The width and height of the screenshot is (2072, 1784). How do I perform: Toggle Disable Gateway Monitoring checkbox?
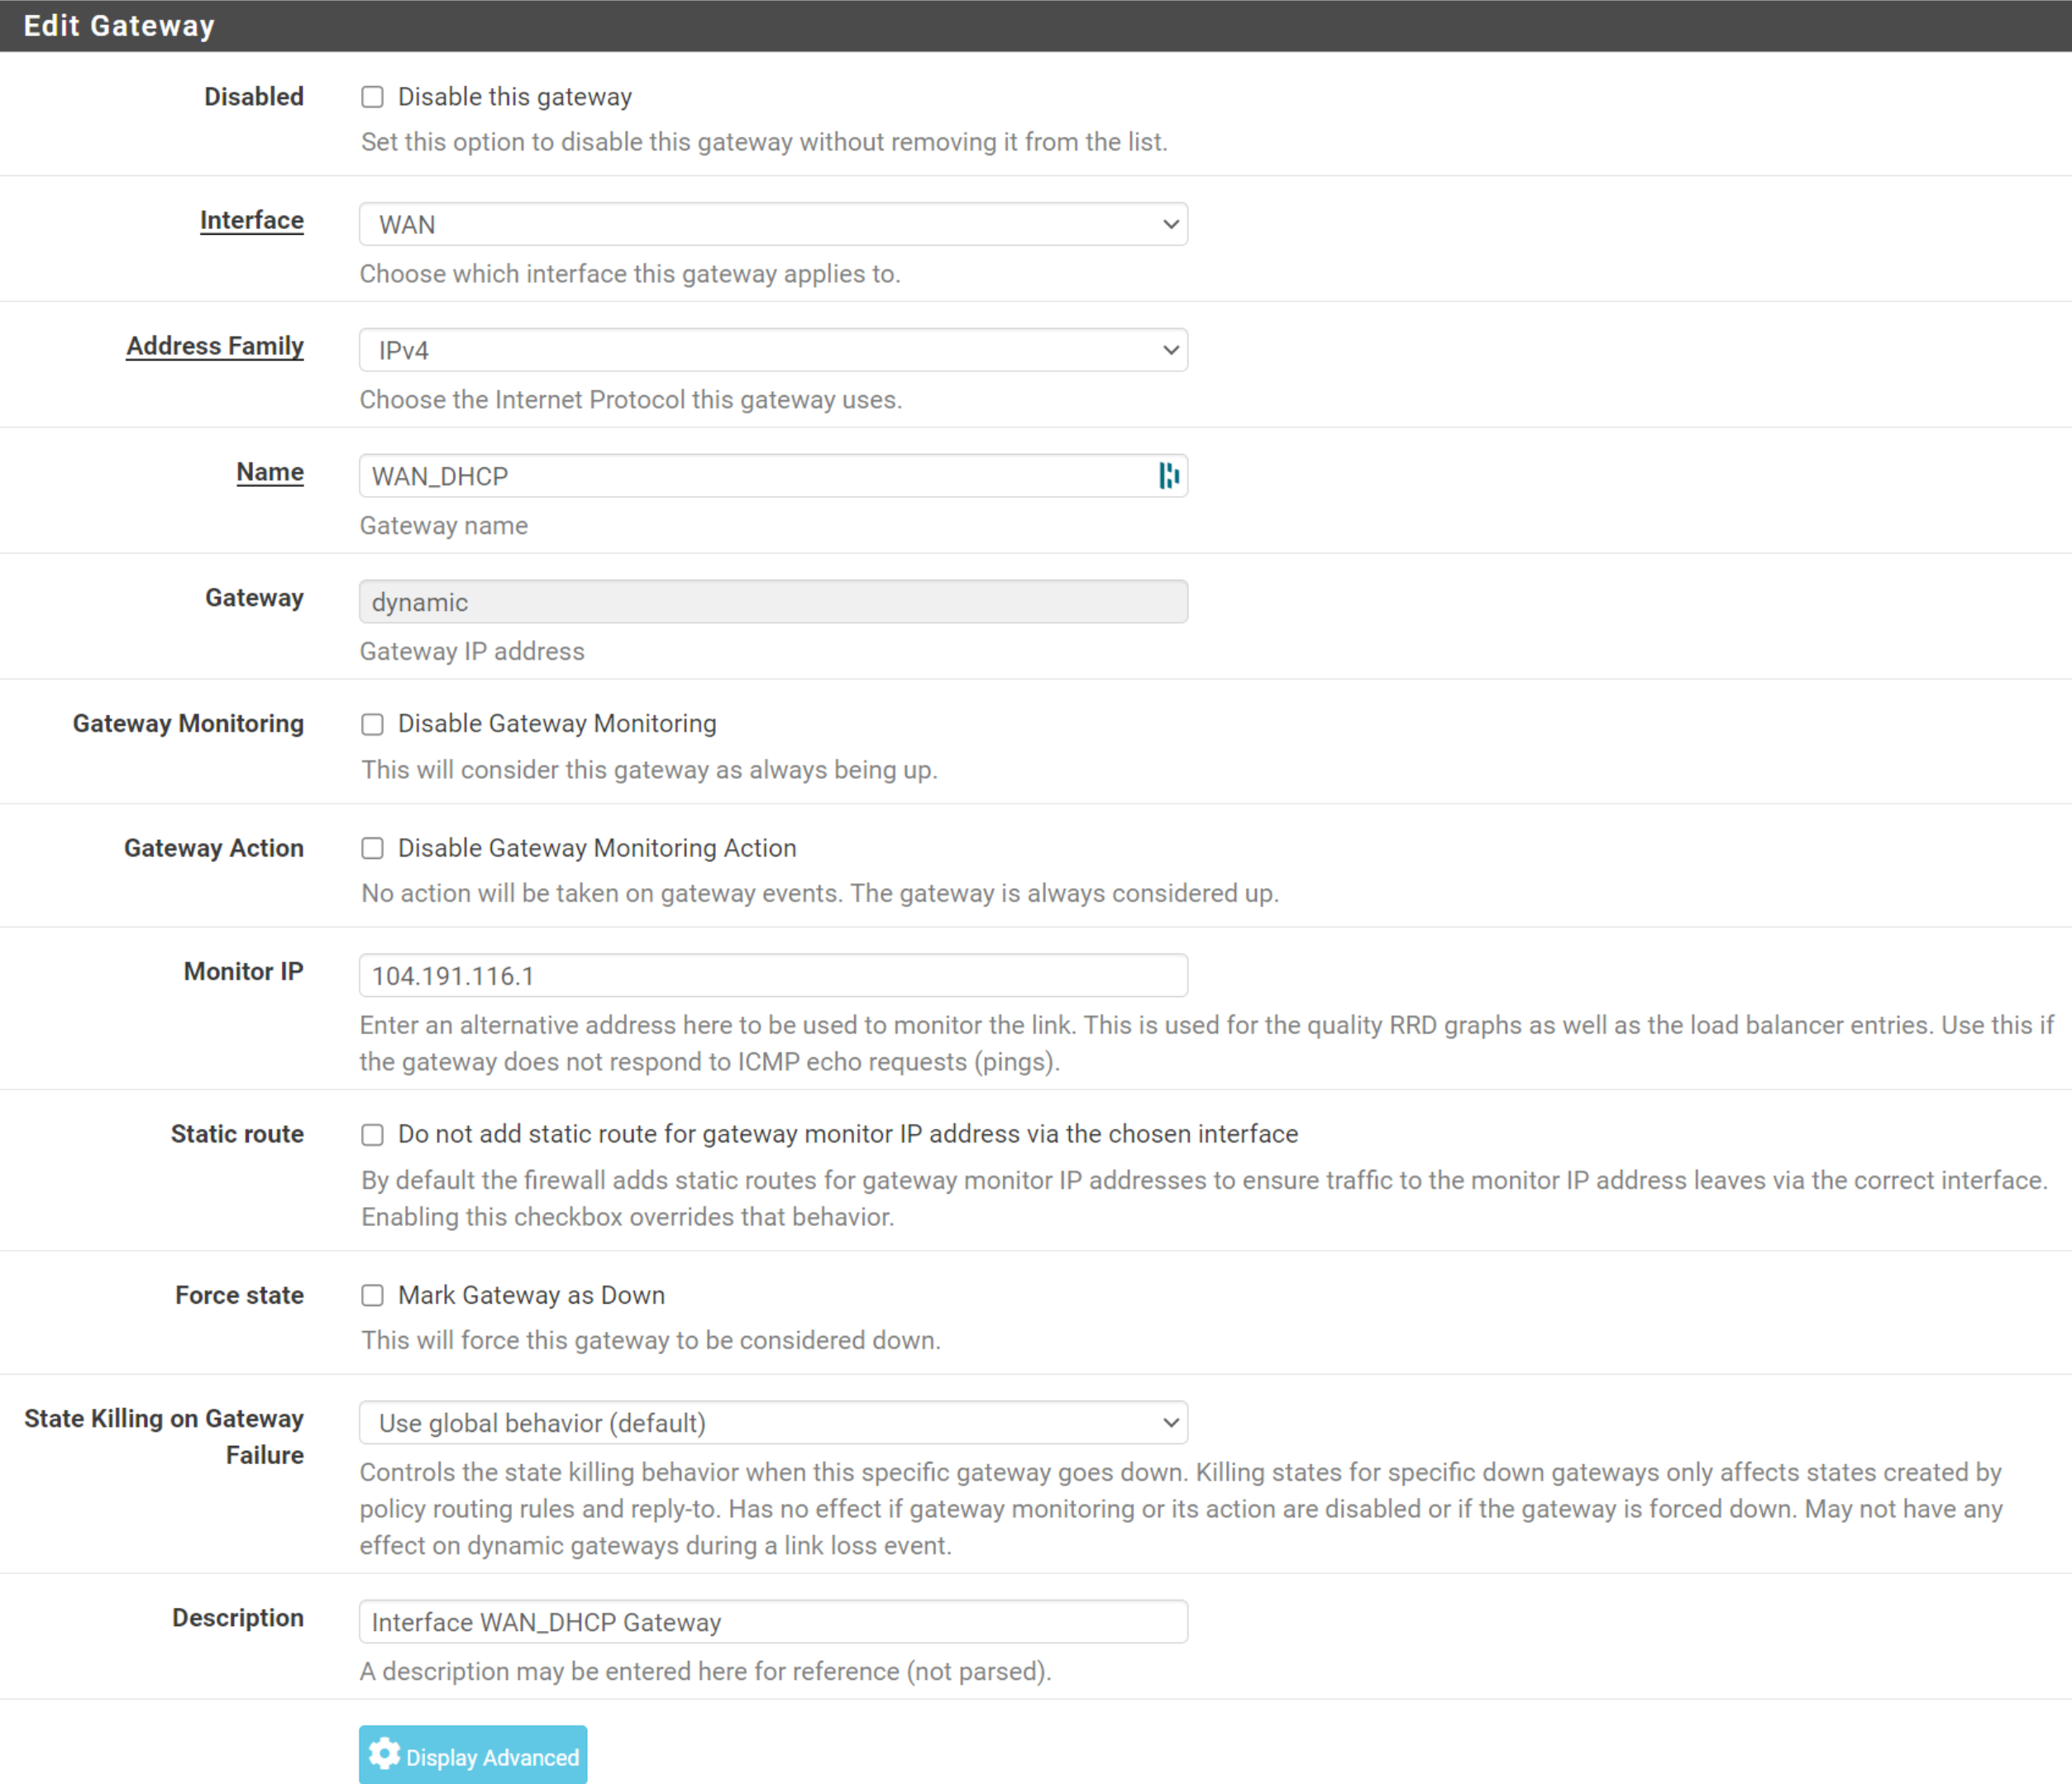[x=372, y=724]
